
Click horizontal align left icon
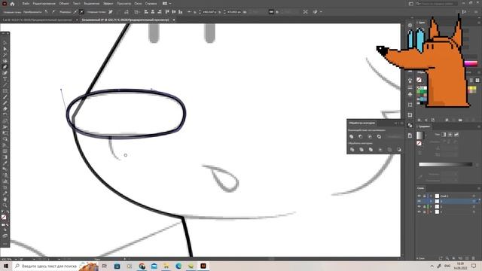[146, 12]
